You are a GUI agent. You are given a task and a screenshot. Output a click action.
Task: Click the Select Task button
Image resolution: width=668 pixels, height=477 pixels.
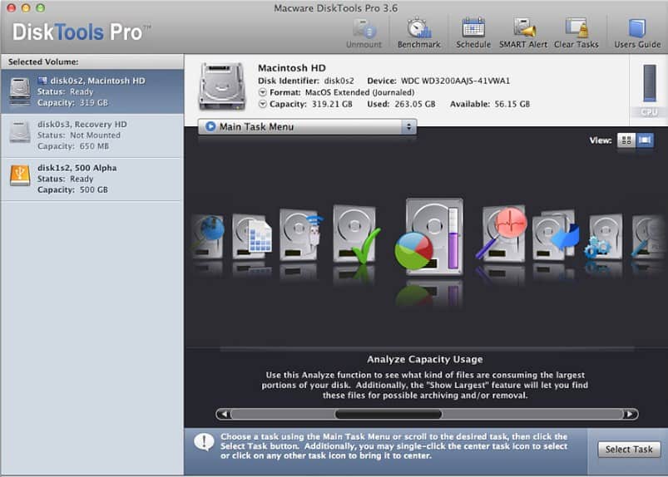point(629,450)
